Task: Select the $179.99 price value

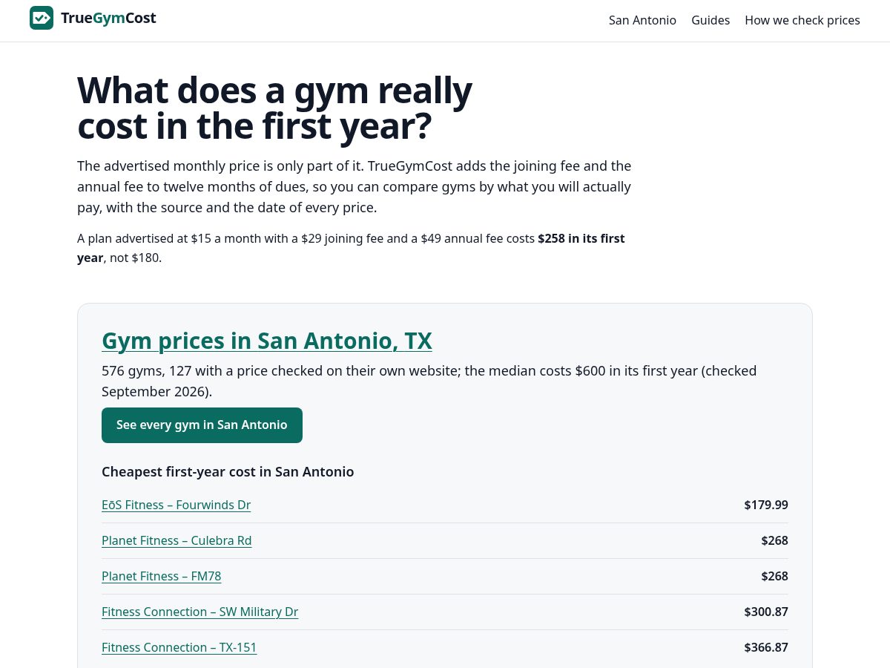Action: 766,505
